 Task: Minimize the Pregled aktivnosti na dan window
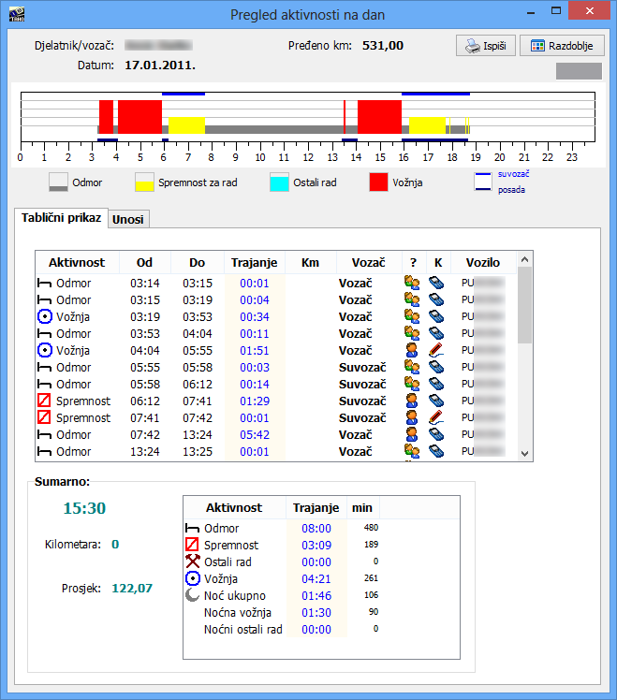tap(531, 12)
